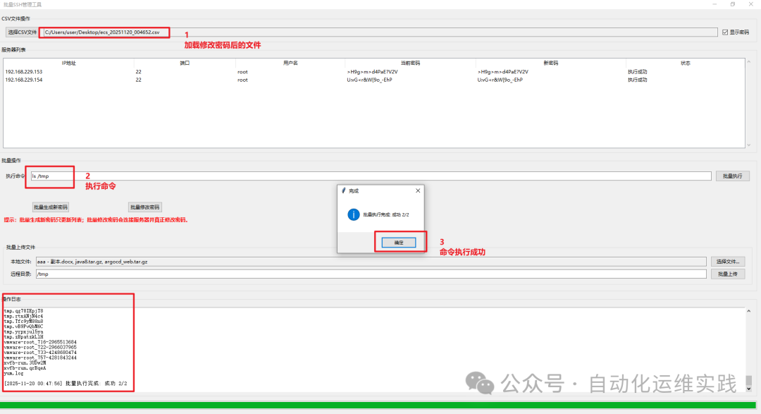Click the red 提示 hint text
The height and width of the screenshot is (414, 761).
tap(96, 219)
